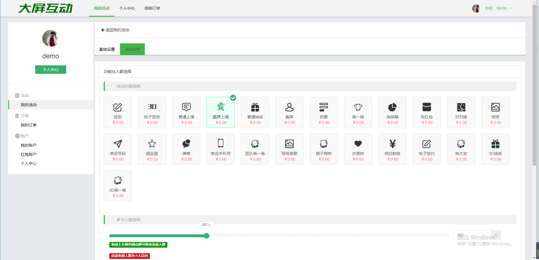Click the participant count slider handle

pyautogui.click(x=207, y=236)
